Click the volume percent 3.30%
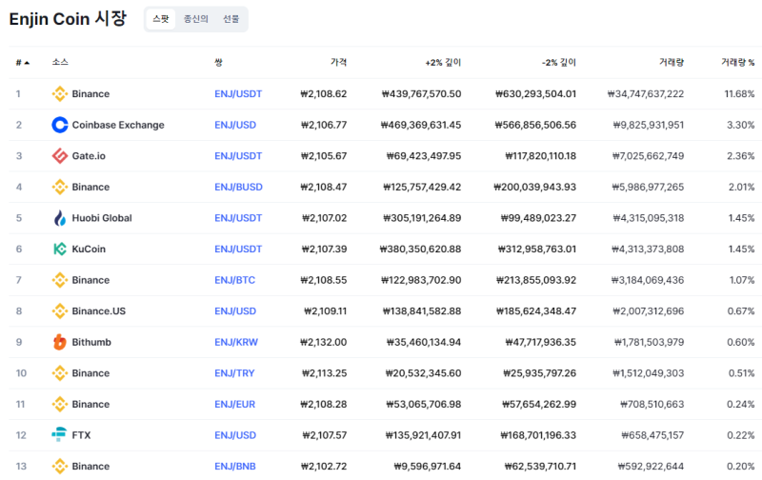The image size is (762, 480). click(x=741, y=125)
